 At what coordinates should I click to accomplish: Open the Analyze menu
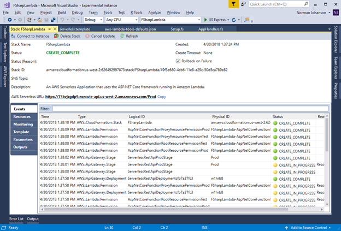pyautogui.click(x=155, y=13)
